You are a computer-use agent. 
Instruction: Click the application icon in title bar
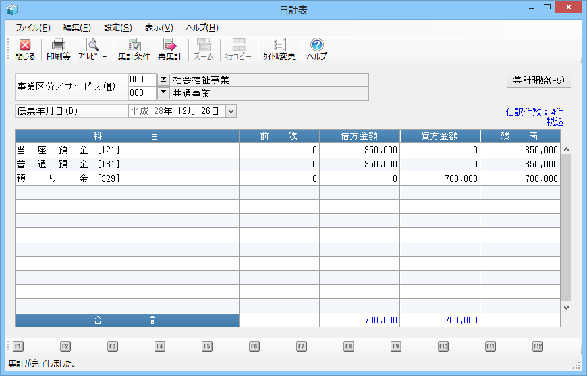[11, 9]
